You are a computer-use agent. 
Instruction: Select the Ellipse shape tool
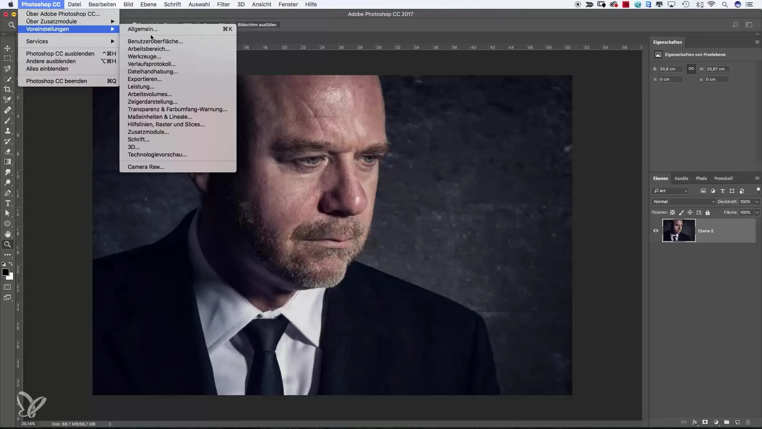pyautogui.click(x=8, y=224)
